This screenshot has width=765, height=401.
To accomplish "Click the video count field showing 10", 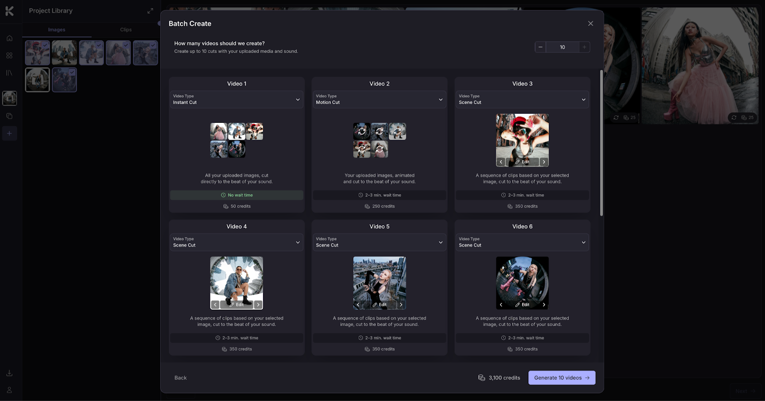I will pos(562,47).
